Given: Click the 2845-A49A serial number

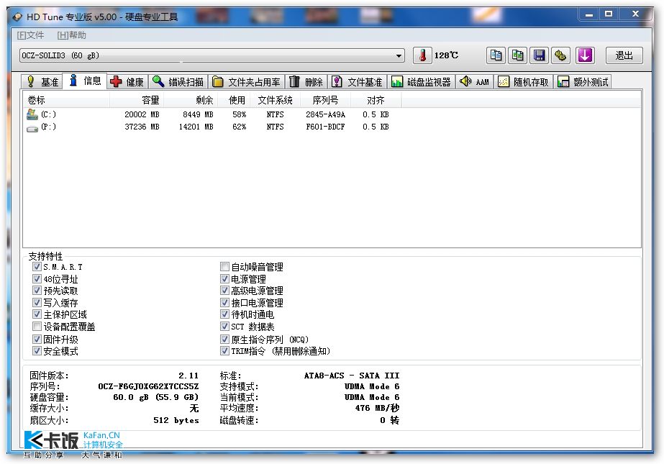Looking at the screenshot, I should pos(325,114).
